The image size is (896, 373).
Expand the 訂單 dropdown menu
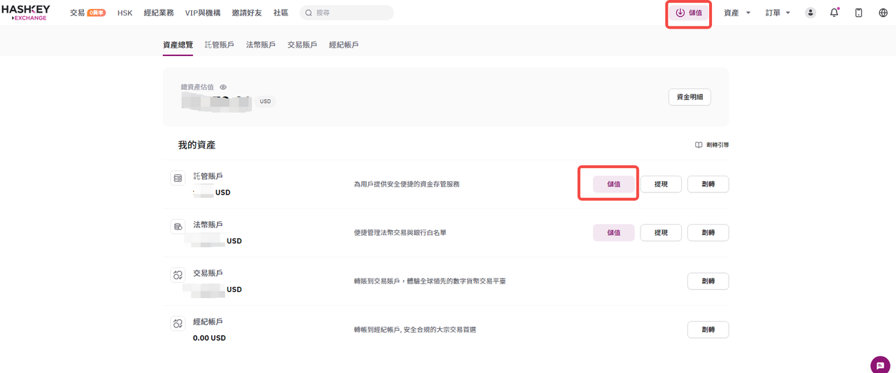point(777,13)
